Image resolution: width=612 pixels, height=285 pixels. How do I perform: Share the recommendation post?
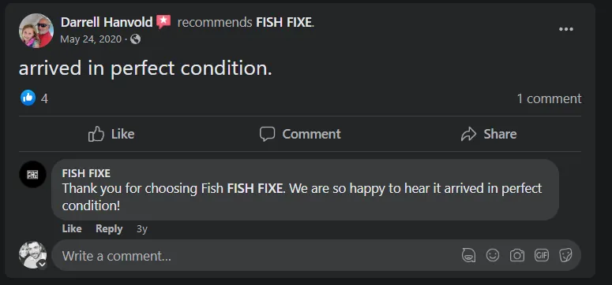[488, 134]
